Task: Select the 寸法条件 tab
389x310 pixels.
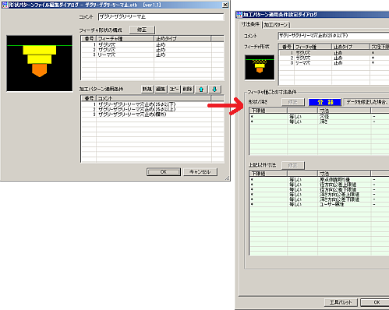Action: pos(250,24)
